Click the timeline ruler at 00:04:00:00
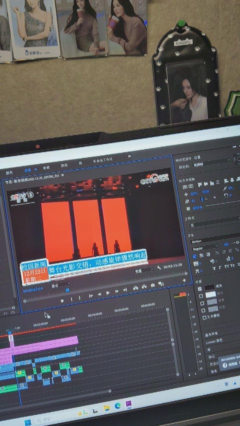The height and width of the screenshot is (426, 240). (95, 315)
